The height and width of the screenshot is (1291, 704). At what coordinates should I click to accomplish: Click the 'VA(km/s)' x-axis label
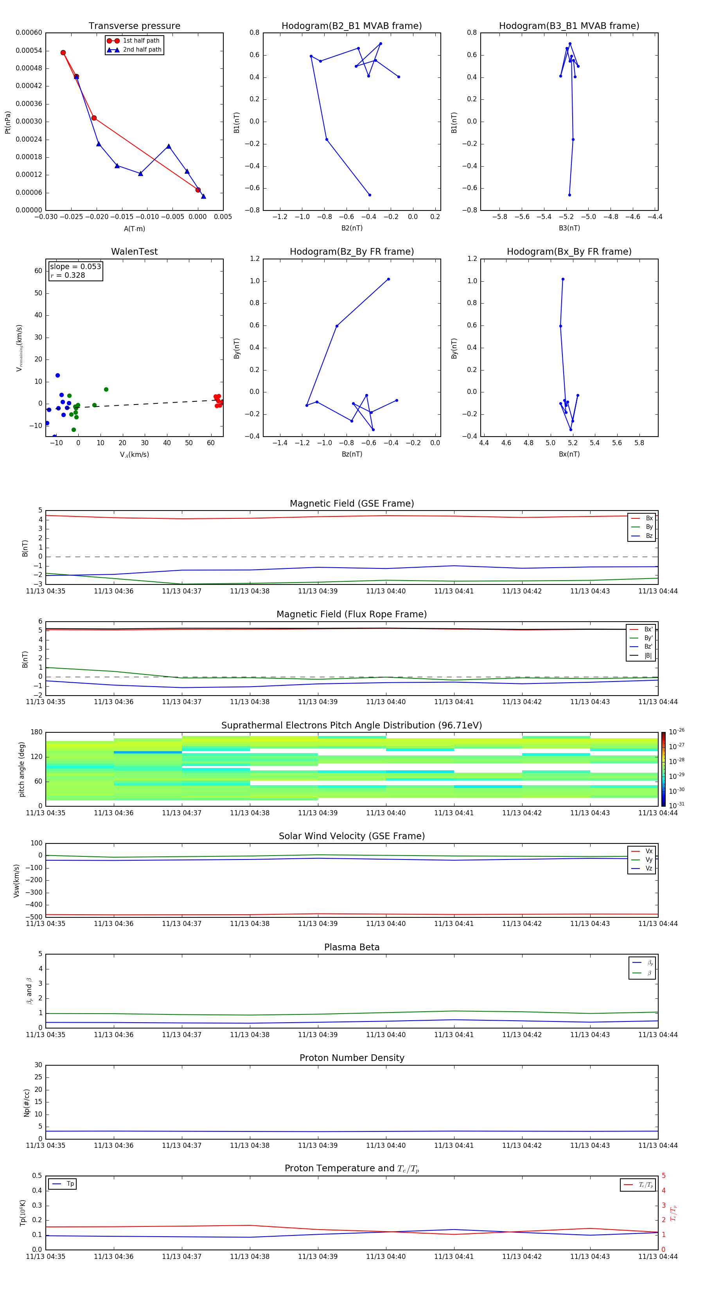134,455
